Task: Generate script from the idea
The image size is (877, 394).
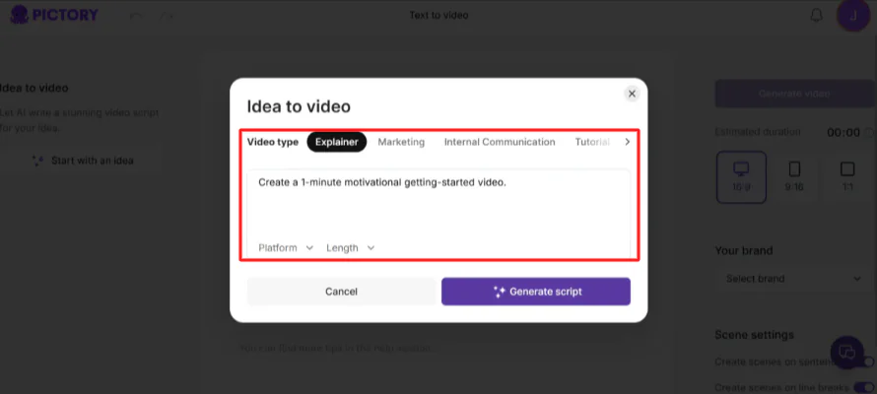Action: [x=536, y=292]
